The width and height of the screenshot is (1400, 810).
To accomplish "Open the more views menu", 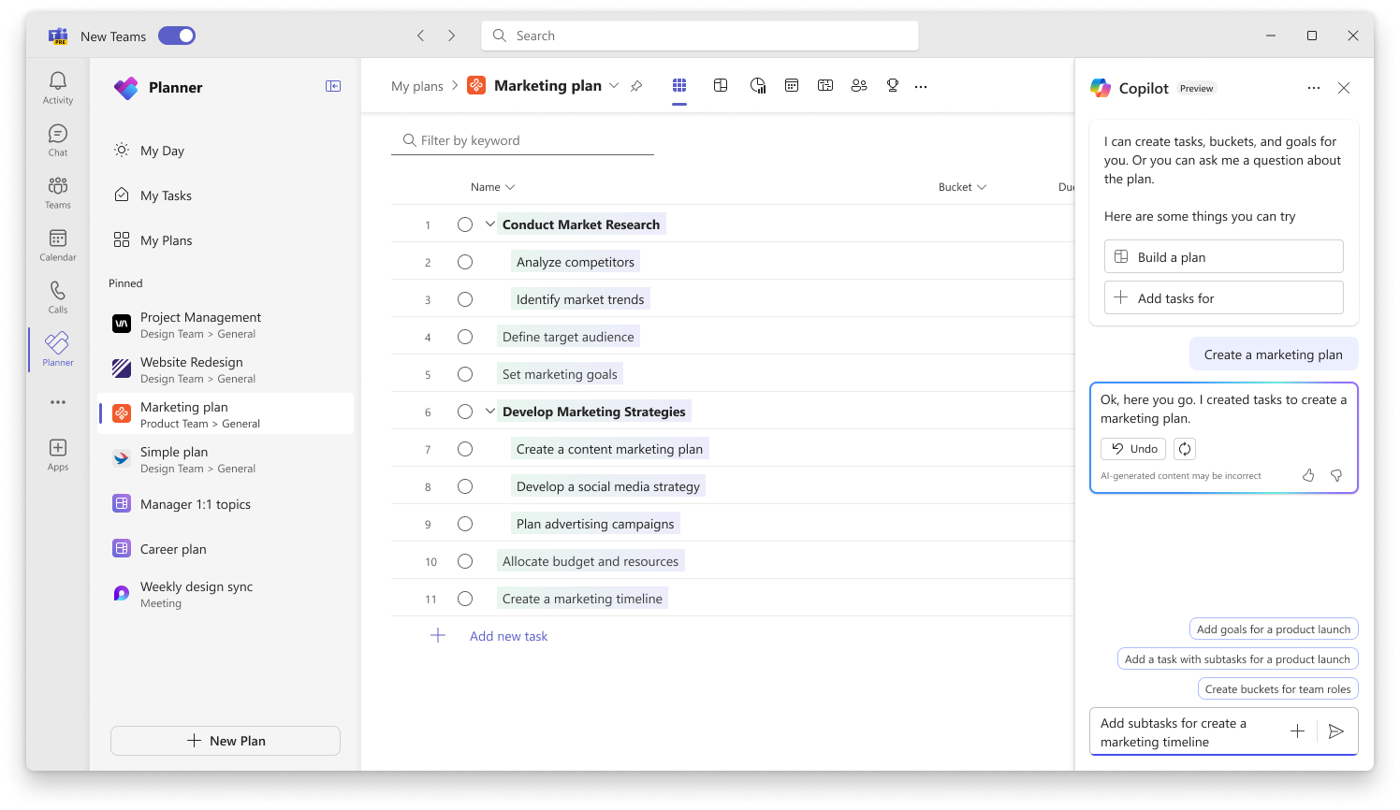I will [x=920, y=85].
